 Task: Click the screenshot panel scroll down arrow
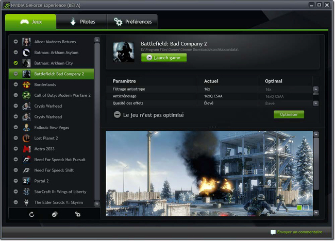point(316,213)
